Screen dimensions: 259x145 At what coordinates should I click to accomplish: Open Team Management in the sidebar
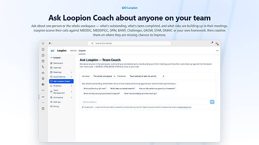click(61, 91)
